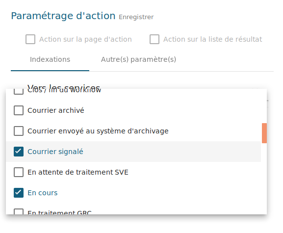The image size is (283, 233).
Task: Uncheck the En cours checkmark box
Action: click(19, 193)
